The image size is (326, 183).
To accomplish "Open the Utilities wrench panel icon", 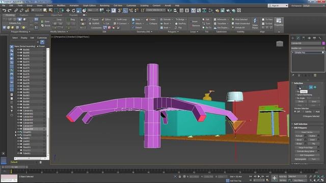I will click(320, 38).
